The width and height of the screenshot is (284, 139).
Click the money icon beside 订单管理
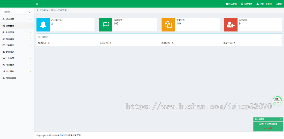coord(3,45)
